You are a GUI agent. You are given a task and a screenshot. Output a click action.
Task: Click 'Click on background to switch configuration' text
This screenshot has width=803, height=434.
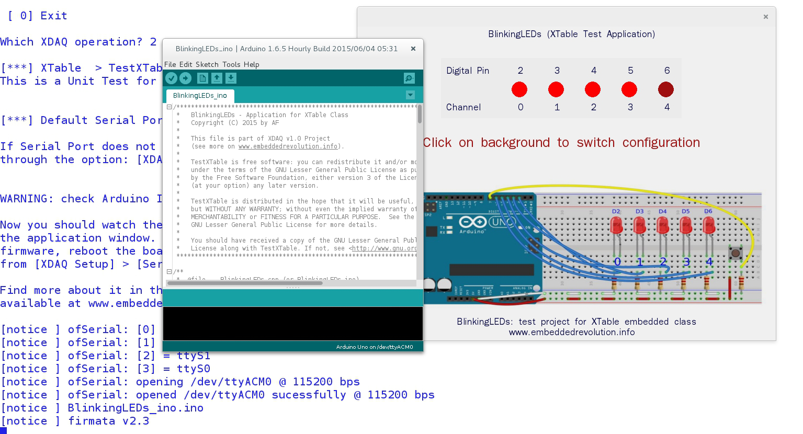pyautogui.click(x=561, y=143)
